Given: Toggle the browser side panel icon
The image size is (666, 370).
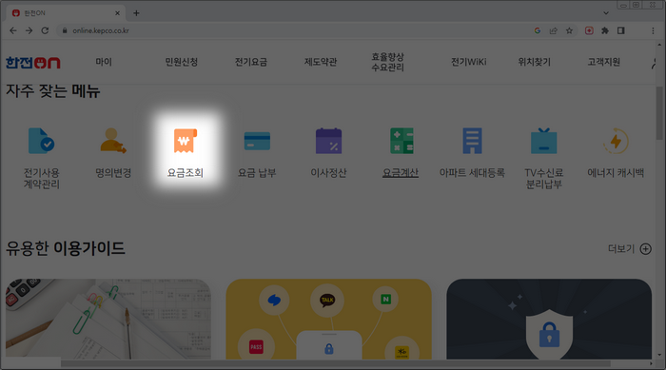Looking at the screenshot, I should (621, 30).
